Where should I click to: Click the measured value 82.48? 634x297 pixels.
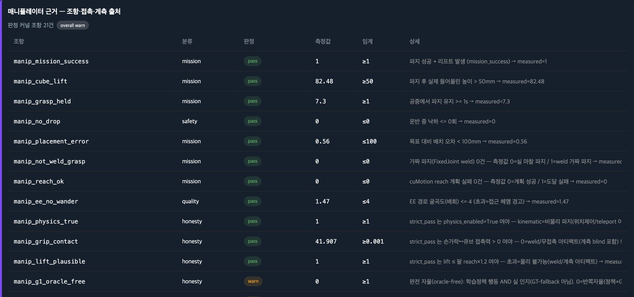[324, 81]
